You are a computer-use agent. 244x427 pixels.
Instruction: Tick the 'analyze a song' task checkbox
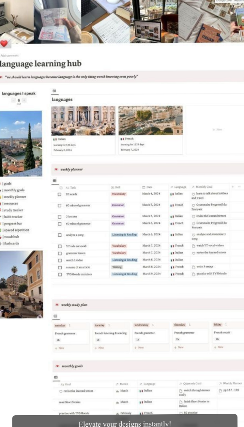[x=59, y=235]
